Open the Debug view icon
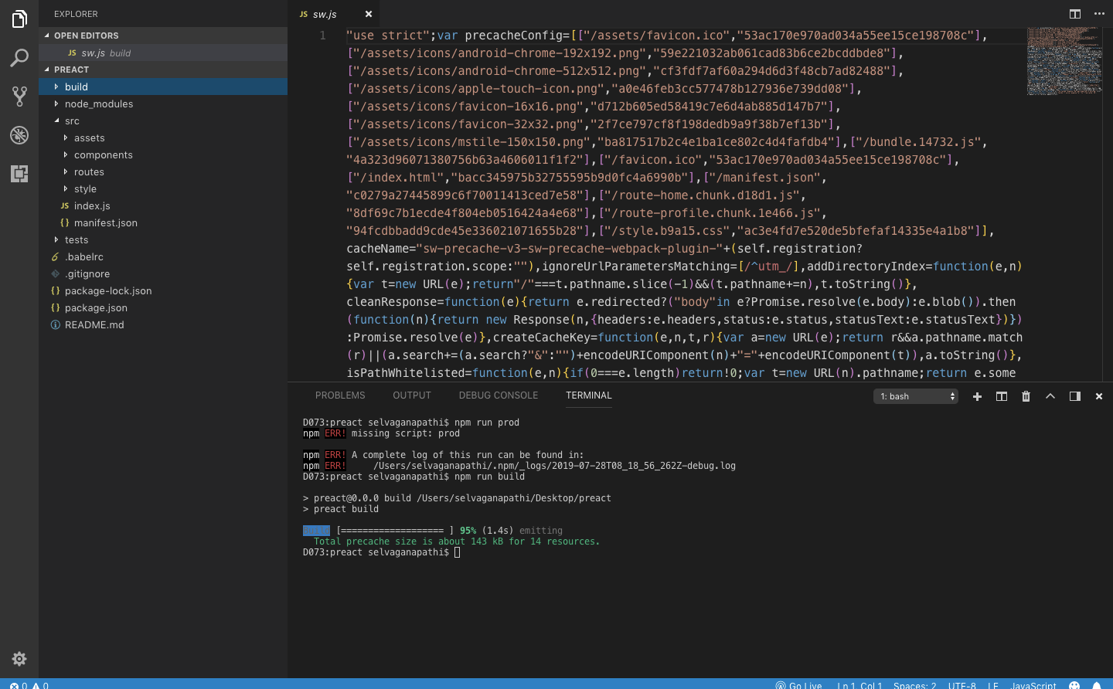 click(19, 135)
